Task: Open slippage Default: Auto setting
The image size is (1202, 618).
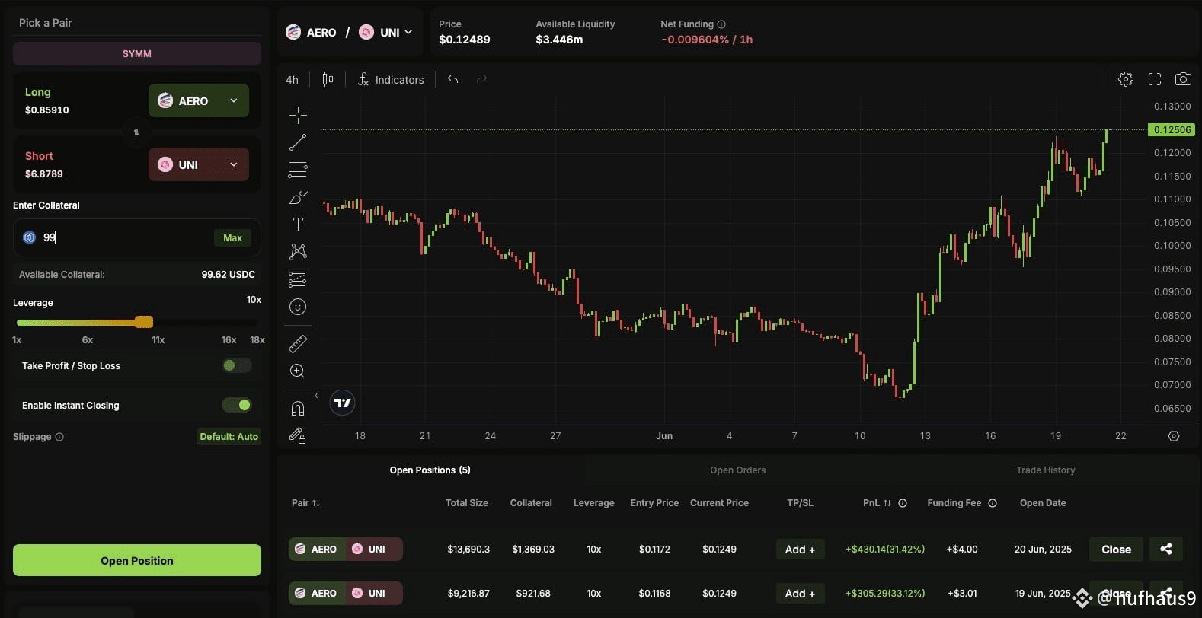Action: tap(229, 437)
